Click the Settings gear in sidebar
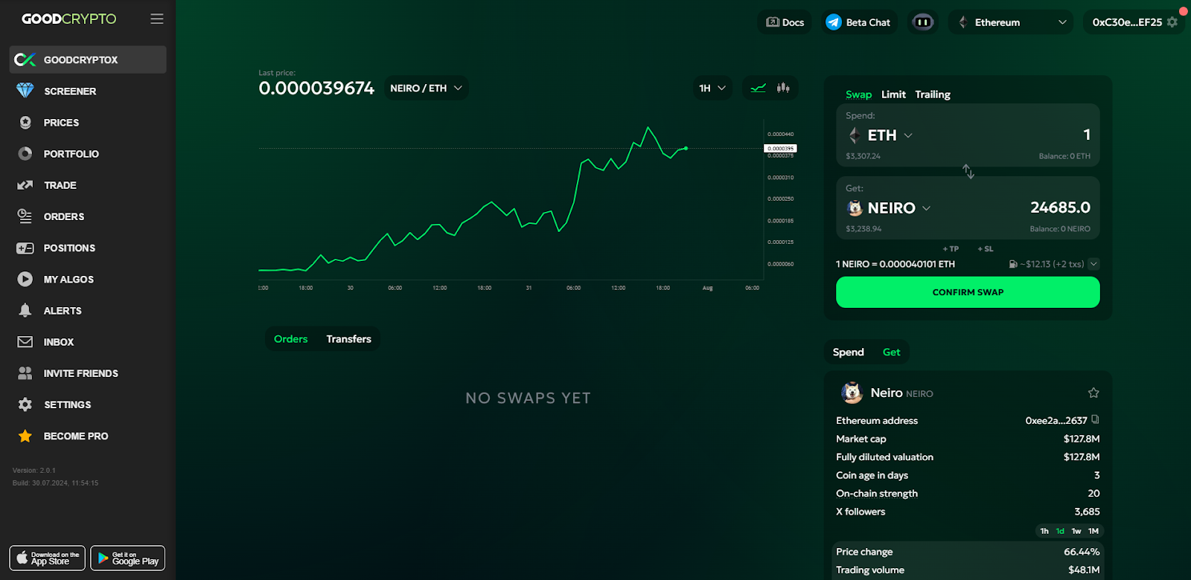The image size is (1191, 580). click(25, 405)
